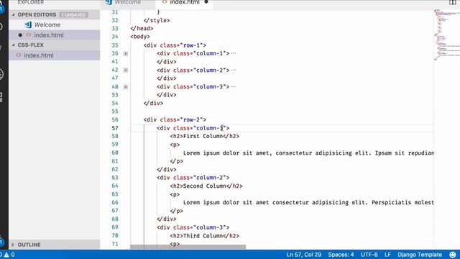Screen dimensions: 460x259
Task: Collapse the CSS-FLEX folder section
Action: coord(14,45)
